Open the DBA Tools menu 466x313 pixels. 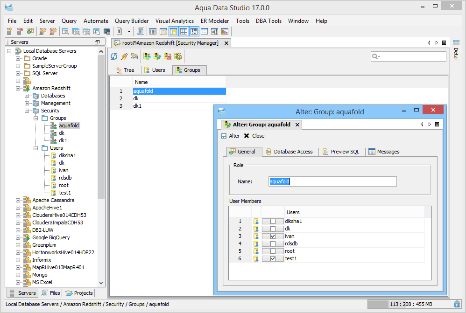tap(268, 21)
